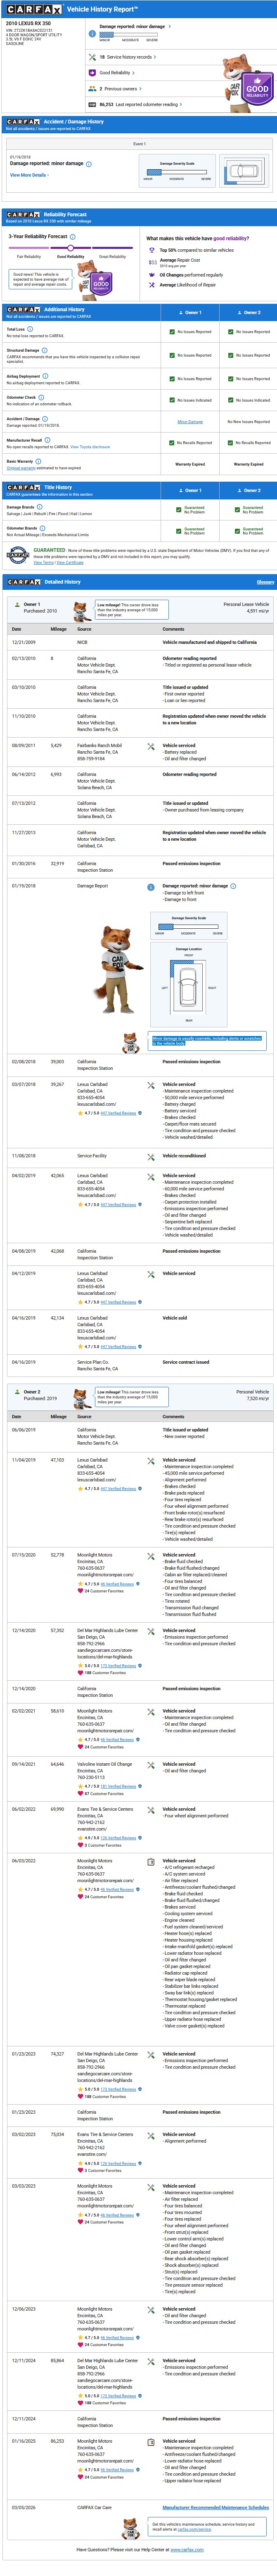Open the Glossary link in Detailed History

click(x=265, y=582)
